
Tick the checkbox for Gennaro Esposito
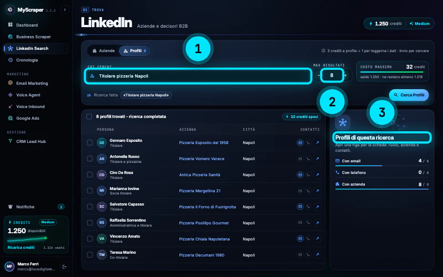(90, 143)
